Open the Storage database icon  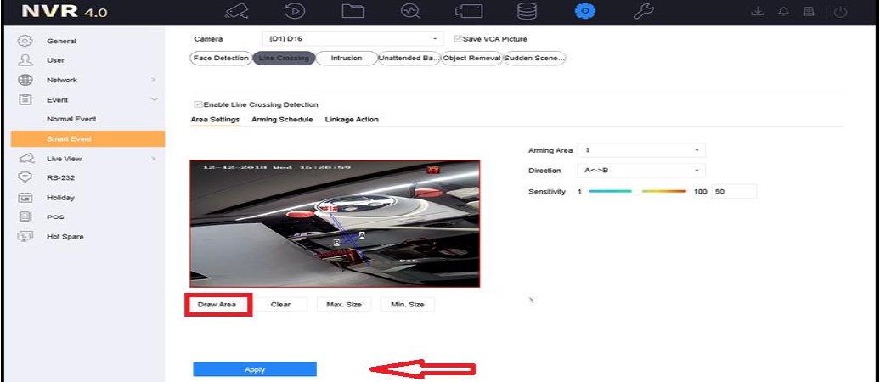(x=527, y=12)
